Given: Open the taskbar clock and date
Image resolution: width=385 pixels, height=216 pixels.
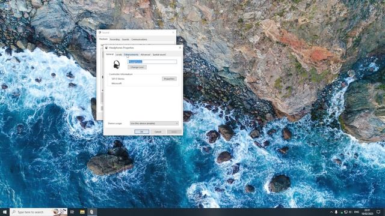Looking at the screenshot, I should point(367,212).
